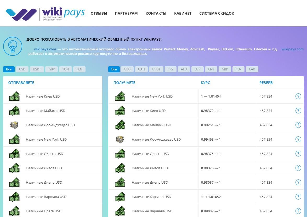The height and width of the screenshot is (217, 307).
Task: Select send option Наличные Киев USD
Action: (53, 96)
